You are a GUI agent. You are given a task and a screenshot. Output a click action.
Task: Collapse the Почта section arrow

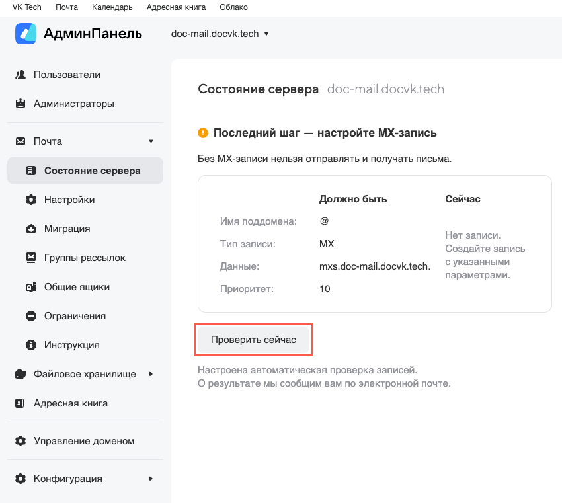point(151,141)
